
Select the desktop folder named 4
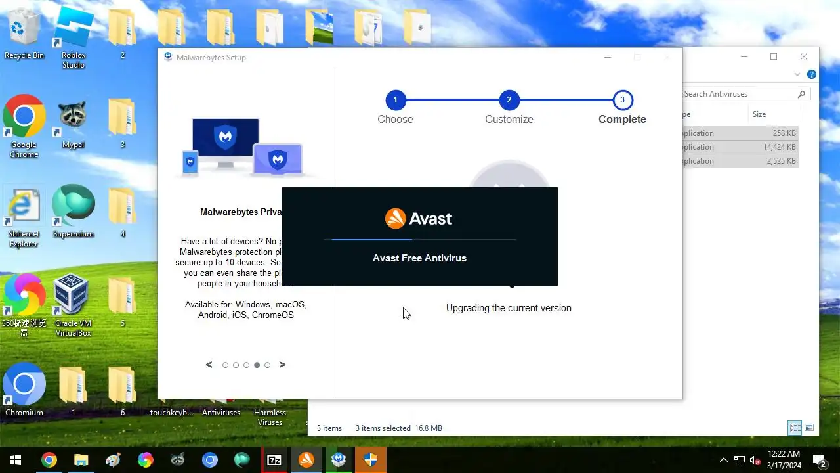click(122, 212)
